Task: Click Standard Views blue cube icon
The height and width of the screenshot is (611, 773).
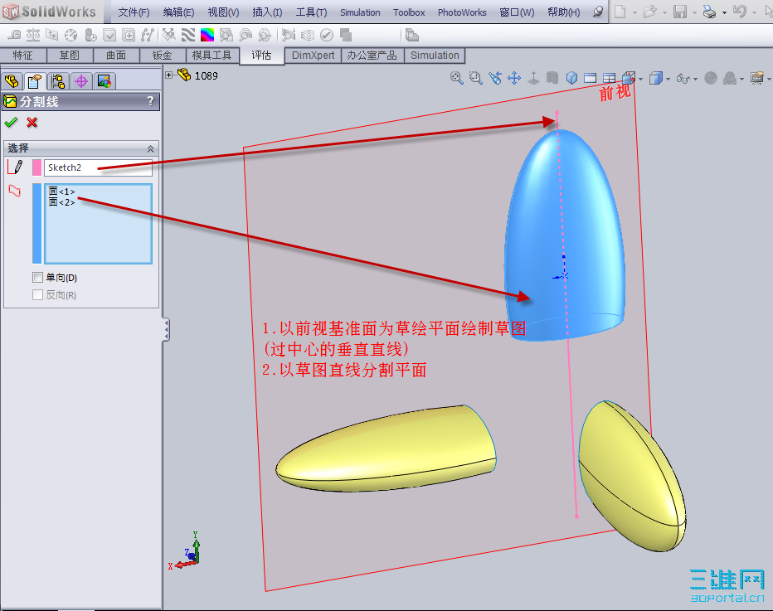Action: 571,78
